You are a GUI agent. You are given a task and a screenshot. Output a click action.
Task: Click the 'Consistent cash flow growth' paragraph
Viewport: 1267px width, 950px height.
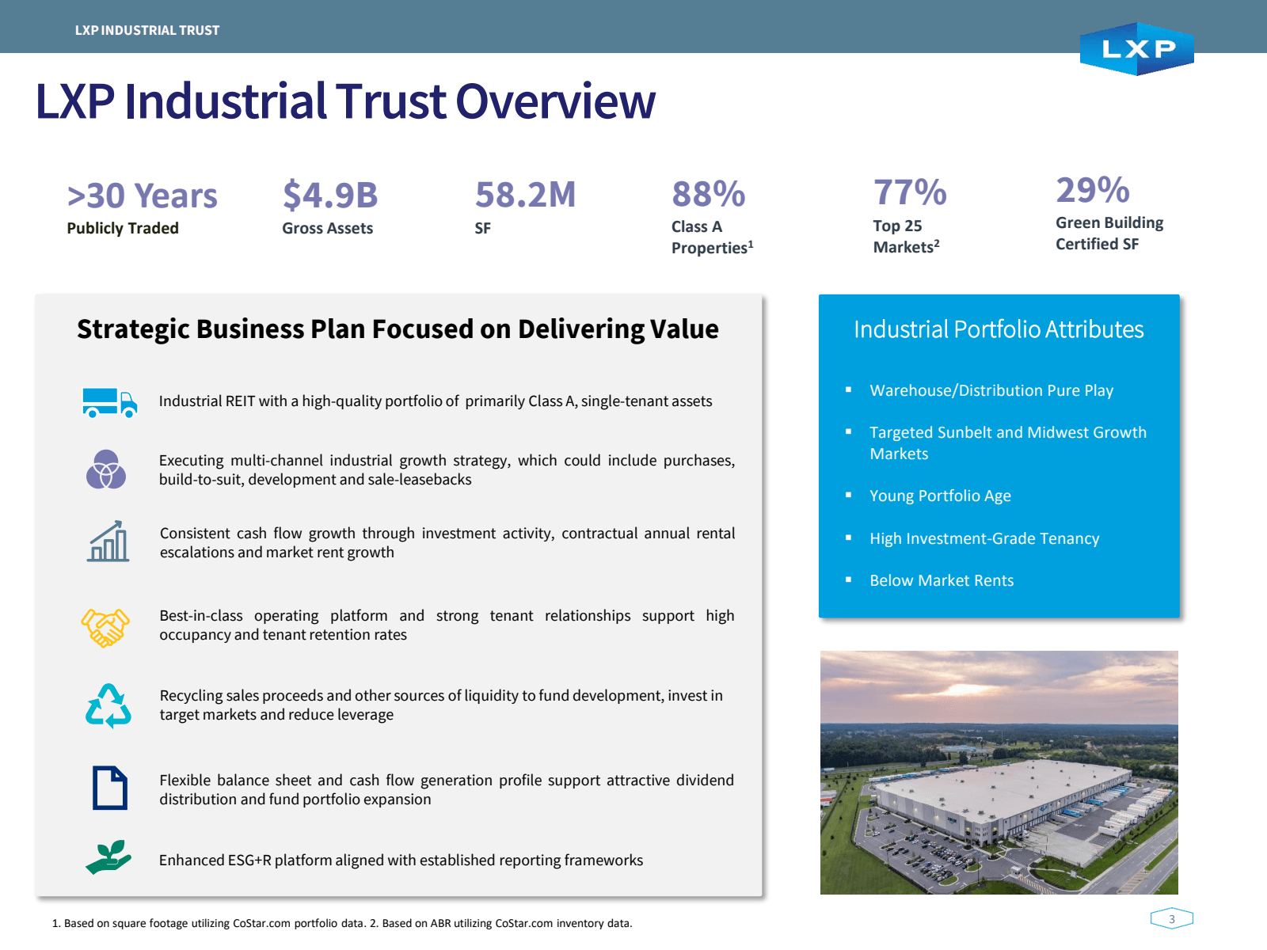[x=447, y=543]
